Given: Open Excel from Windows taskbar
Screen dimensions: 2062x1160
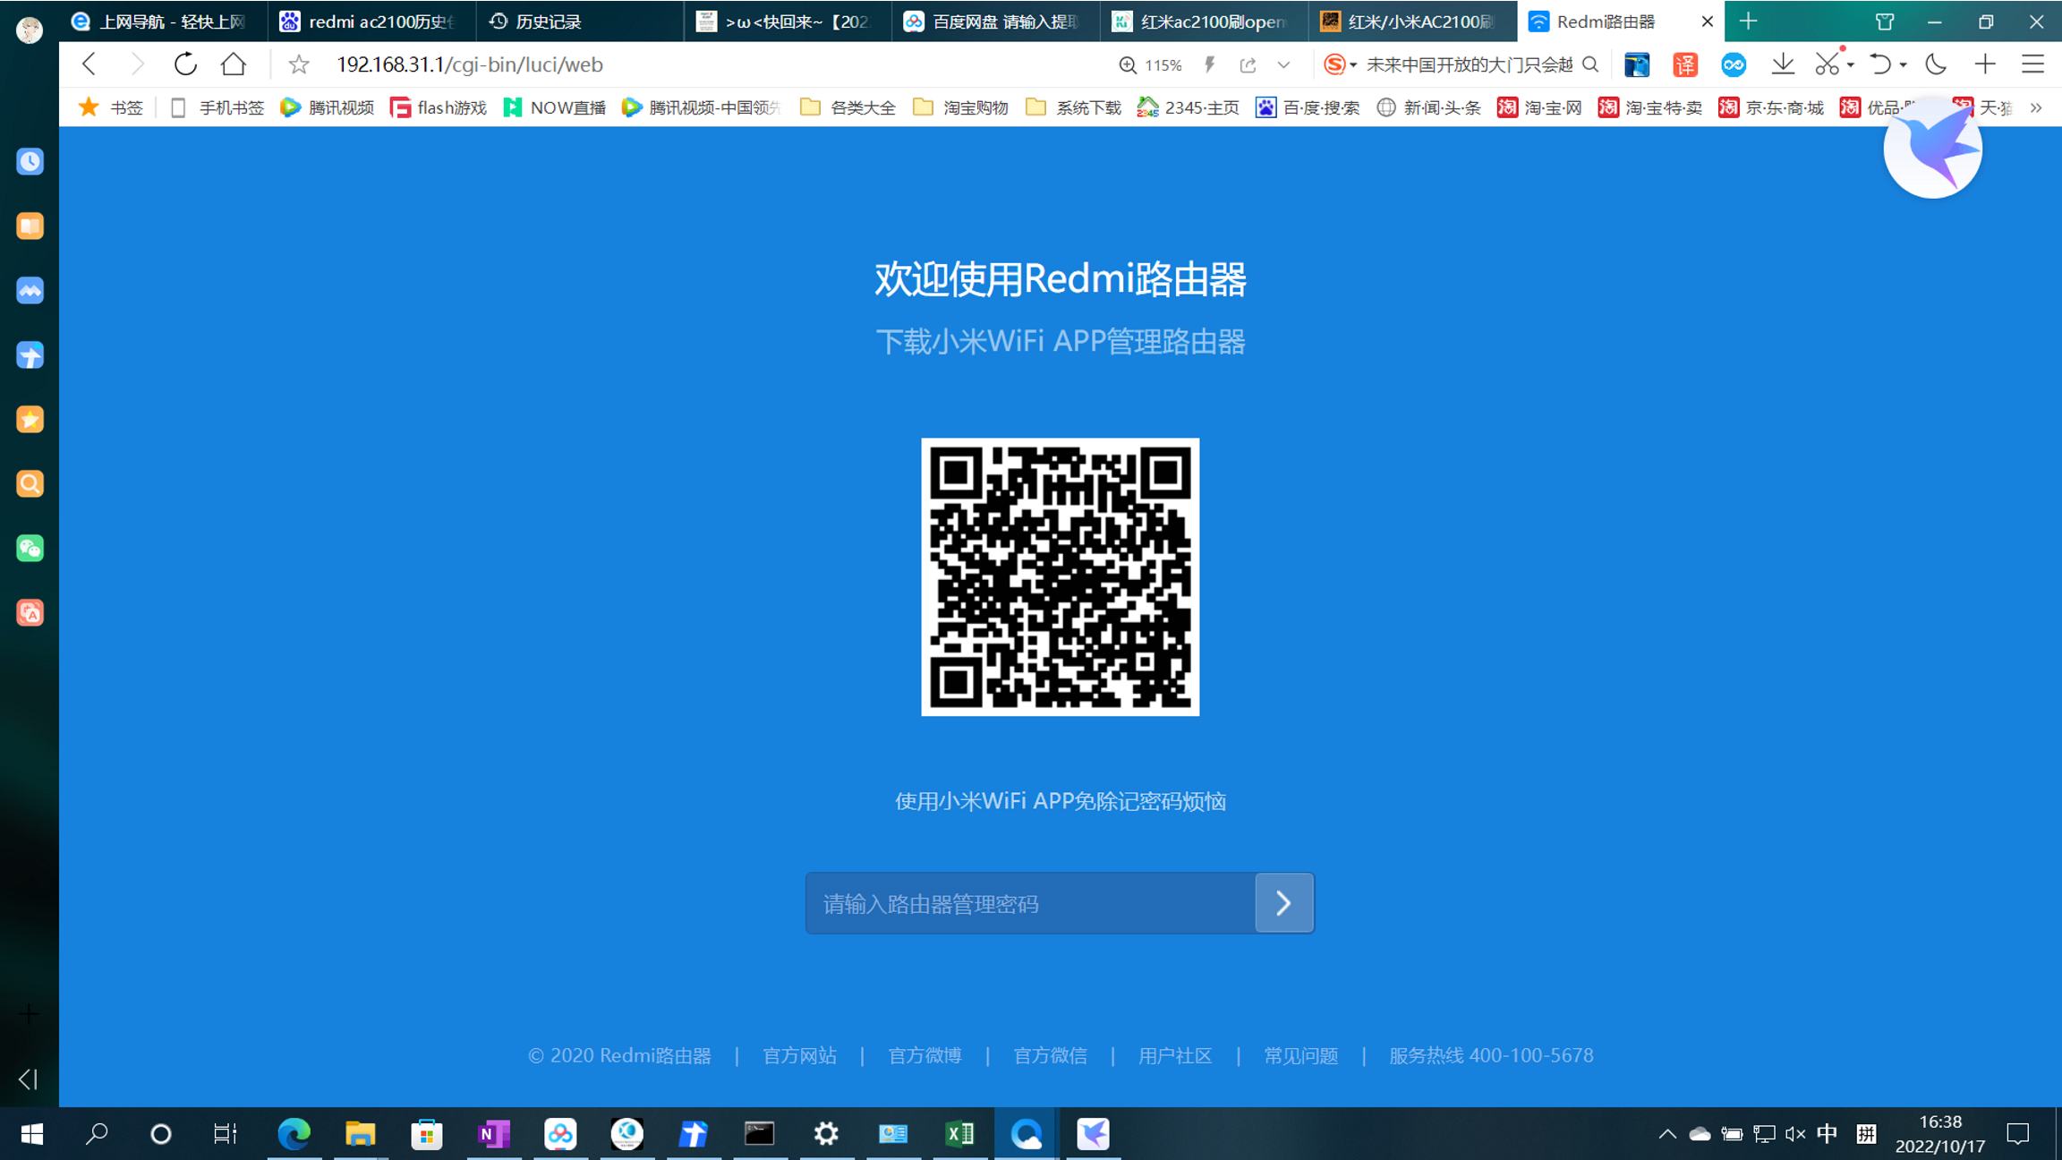Looking at the screenshot, I should (959, 1134).
